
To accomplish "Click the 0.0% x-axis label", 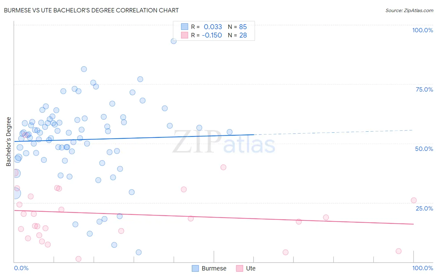I will click(21, 268).
